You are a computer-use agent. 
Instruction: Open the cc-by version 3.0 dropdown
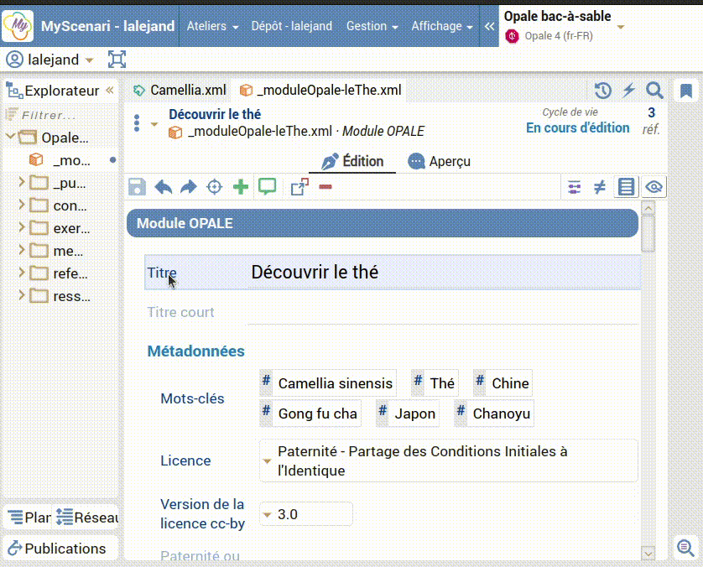pos(306,514)
